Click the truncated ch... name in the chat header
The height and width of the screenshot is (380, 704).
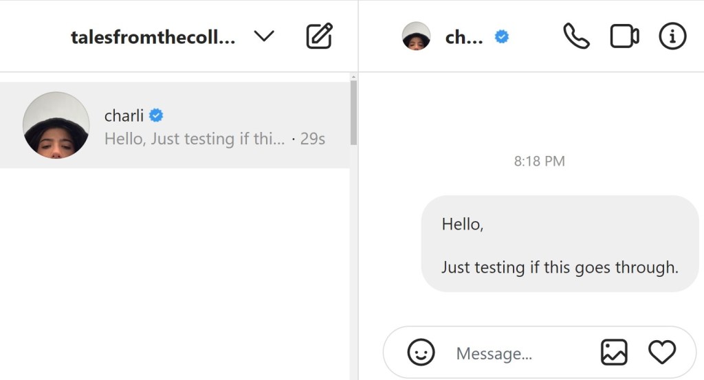tap(464, 37)
